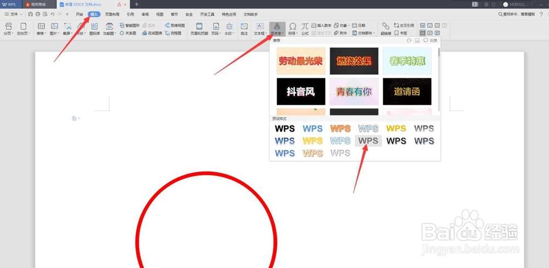Insert a Comment (批注)

(244, 28)
